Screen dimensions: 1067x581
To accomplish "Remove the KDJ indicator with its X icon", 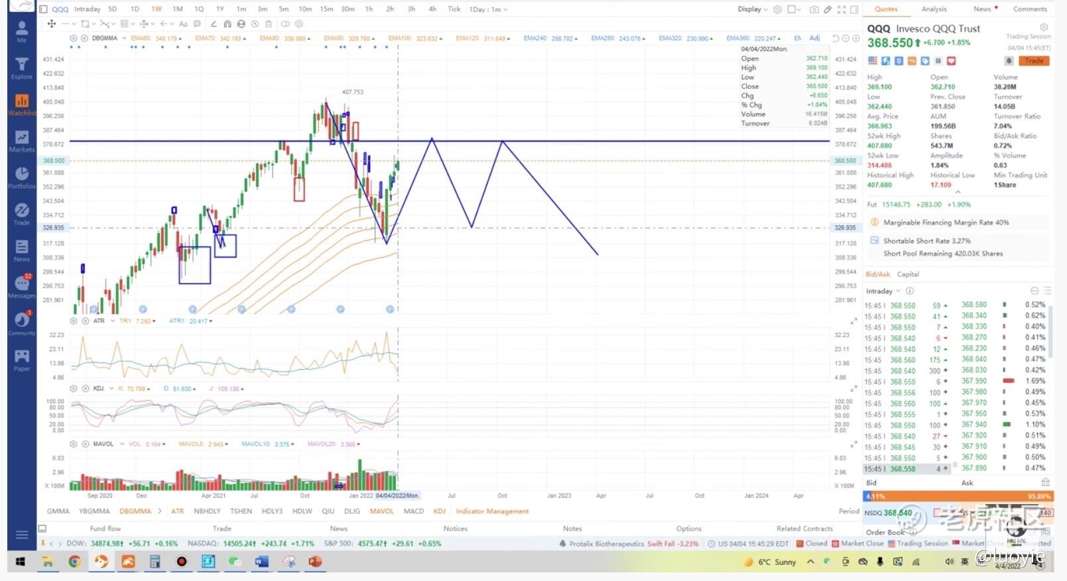I will point(85,388).
